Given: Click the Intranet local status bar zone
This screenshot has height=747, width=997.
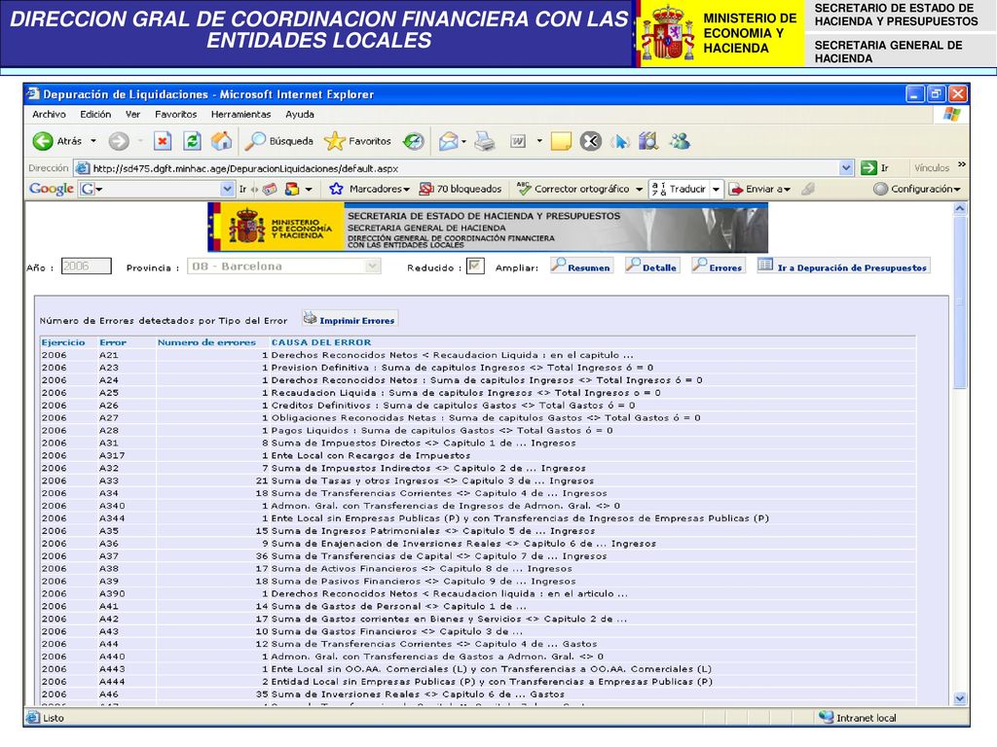Looking at the screenshot, I should click(857, 718).
